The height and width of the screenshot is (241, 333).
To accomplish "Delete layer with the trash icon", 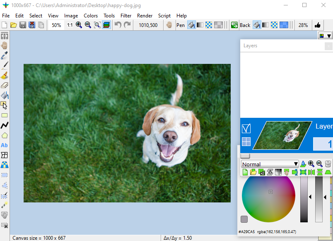I will click(328, 164).
